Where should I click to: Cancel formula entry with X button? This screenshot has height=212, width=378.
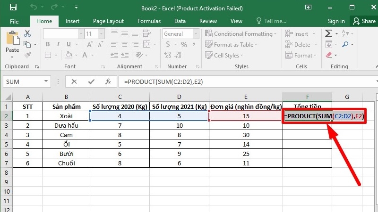tap(74, 82)
